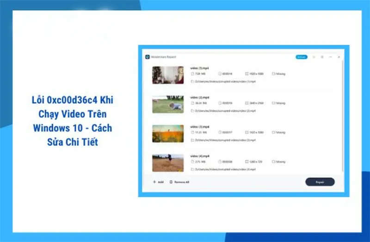Click Missing status icon for video (1).mp4
The height and width of the screenshot is (242, 370).
tap(274, 74)
